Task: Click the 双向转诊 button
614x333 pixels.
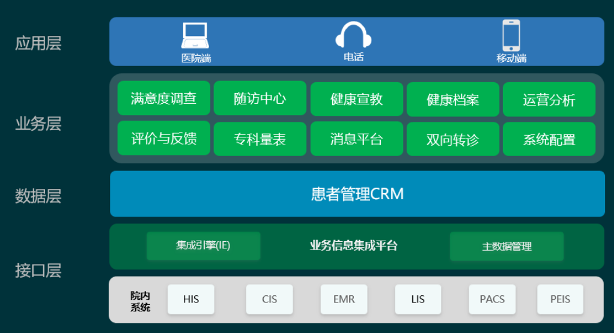Action: tap(452, 139)
